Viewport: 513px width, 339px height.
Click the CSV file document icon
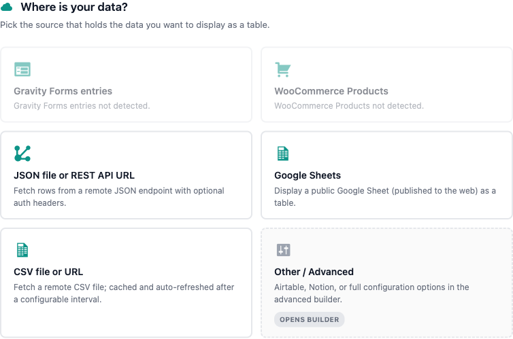pos(22,250)
